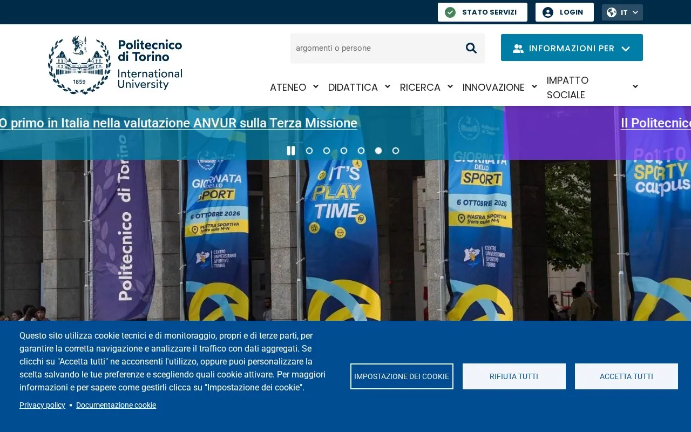This screenshot has height=432, width=691.
Task: Expand the chevron next to Ricerca
Action: tap(450, 86)
